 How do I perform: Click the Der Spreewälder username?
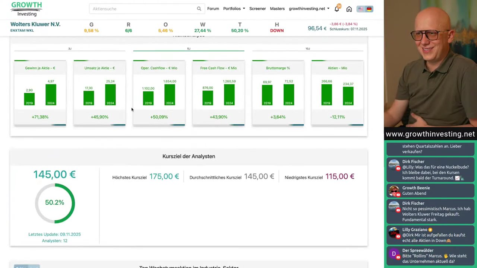pos(418,251)
